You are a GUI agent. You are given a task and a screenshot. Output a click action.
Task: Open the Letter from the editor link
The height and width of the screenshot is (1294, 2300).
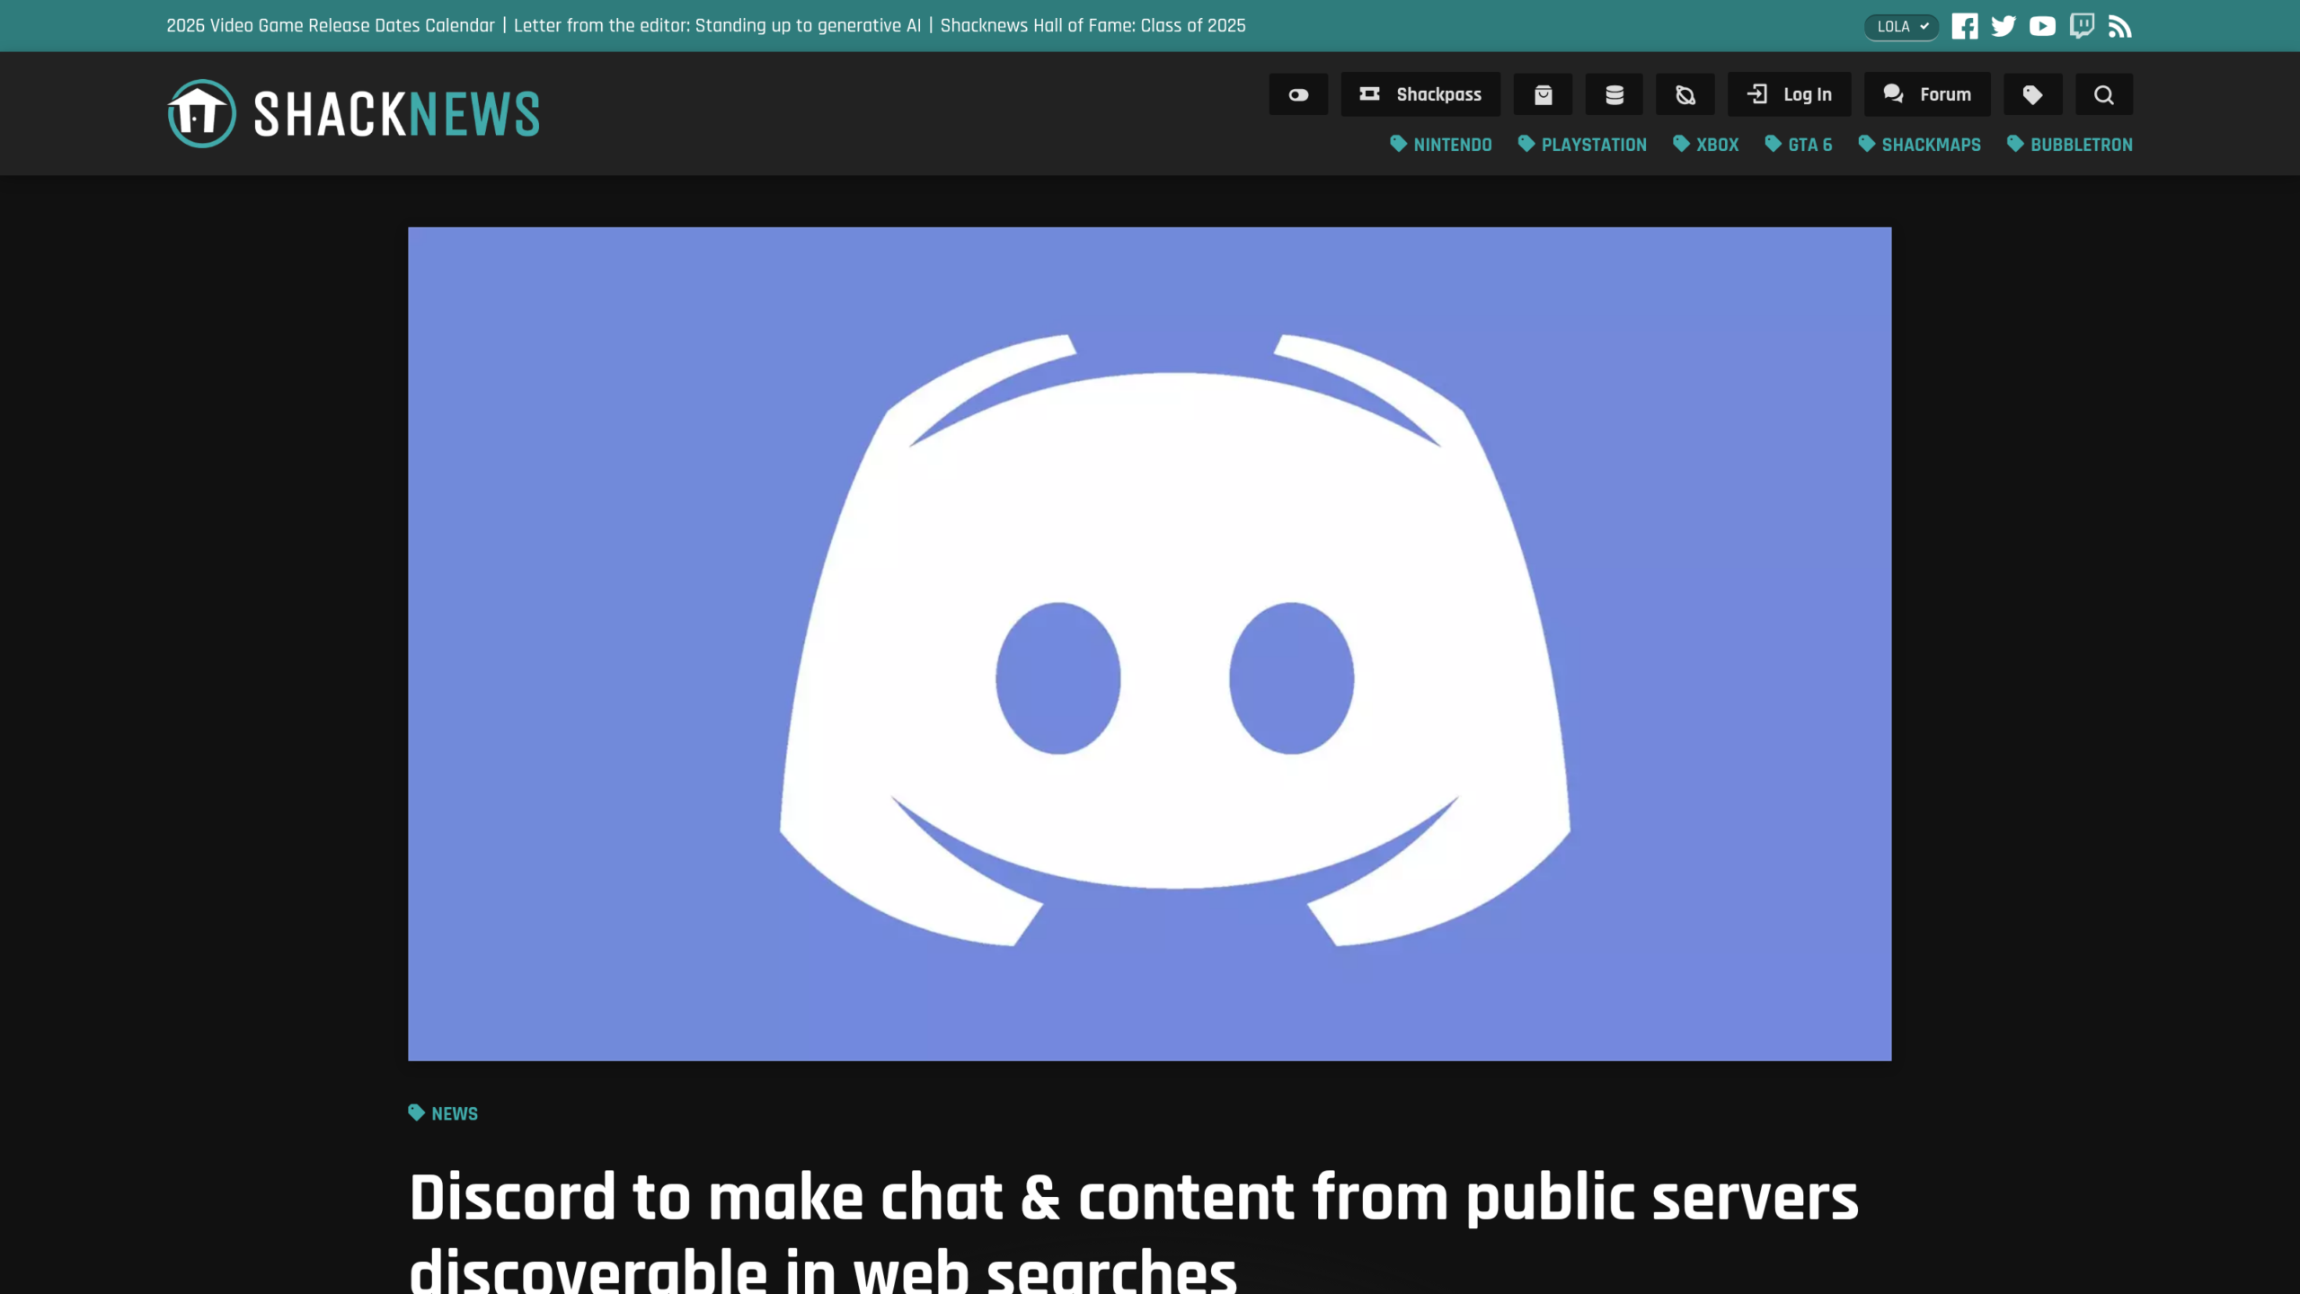coord(717,25)
